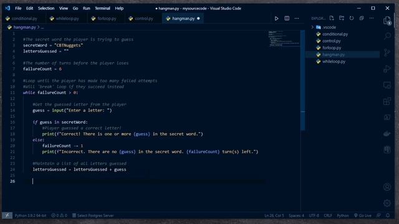
Task: Open the Run and Debug view
Action: click(387, 68)
